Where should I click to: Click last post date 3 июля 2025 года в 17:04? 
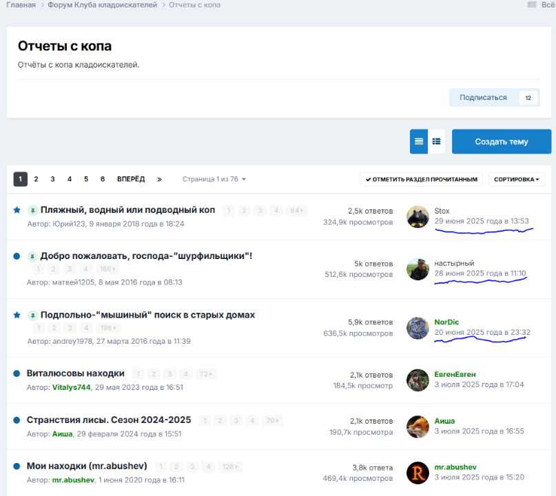tap(479, 384)
